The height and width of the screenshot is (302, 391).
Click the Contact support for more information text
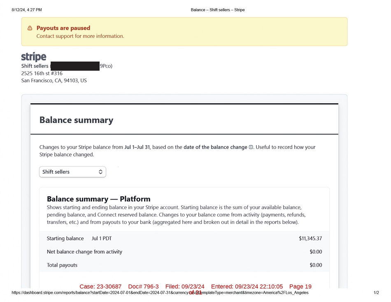pyautogui.click(x=80, y=36)
